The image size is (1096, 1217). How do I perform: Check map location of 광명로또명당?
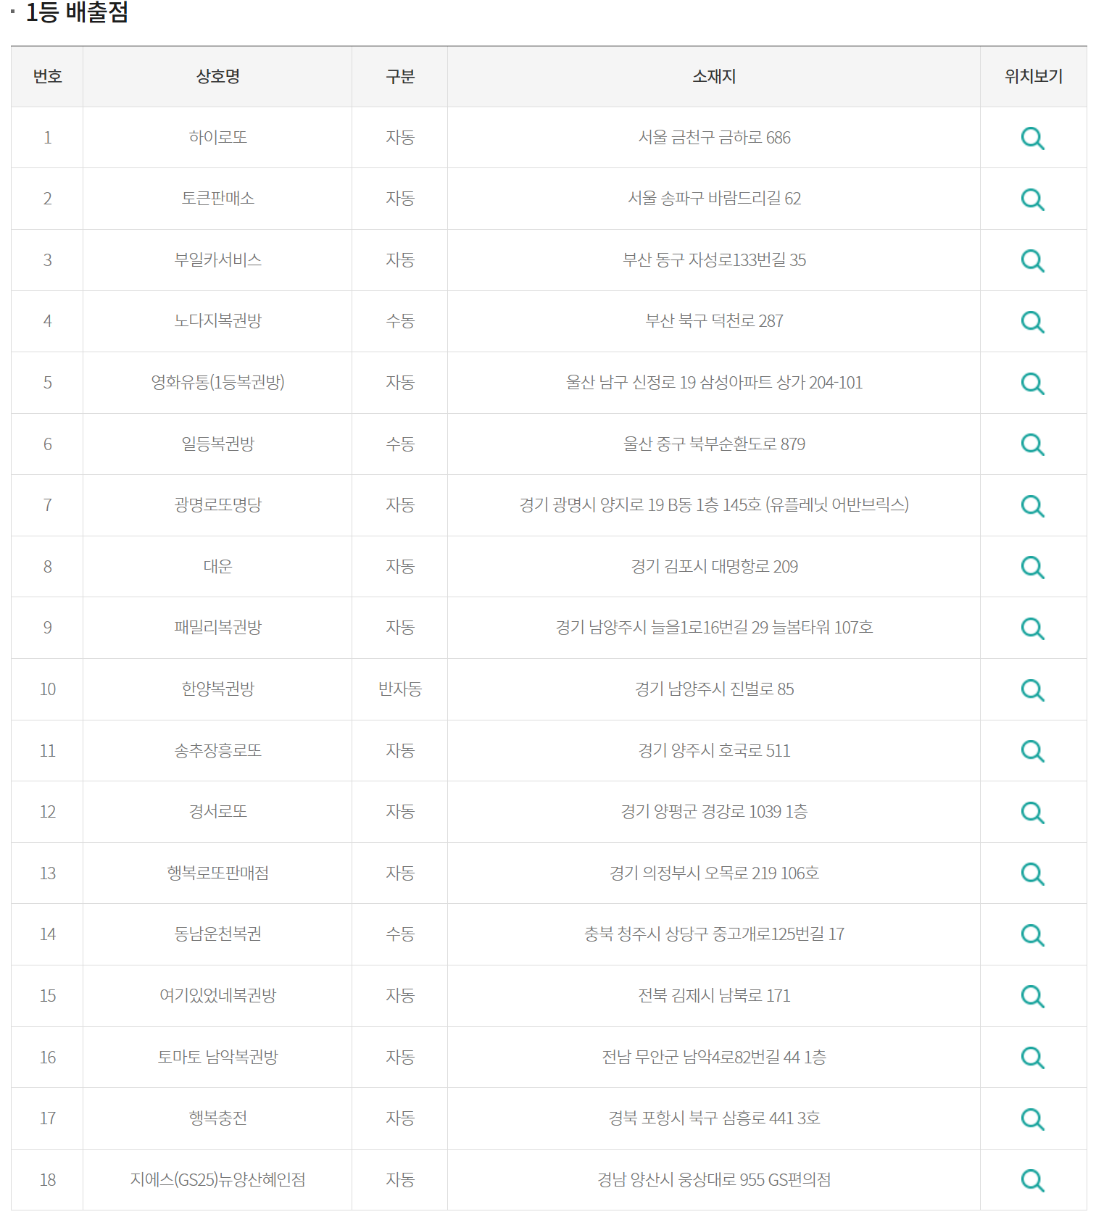[1032, 506]
